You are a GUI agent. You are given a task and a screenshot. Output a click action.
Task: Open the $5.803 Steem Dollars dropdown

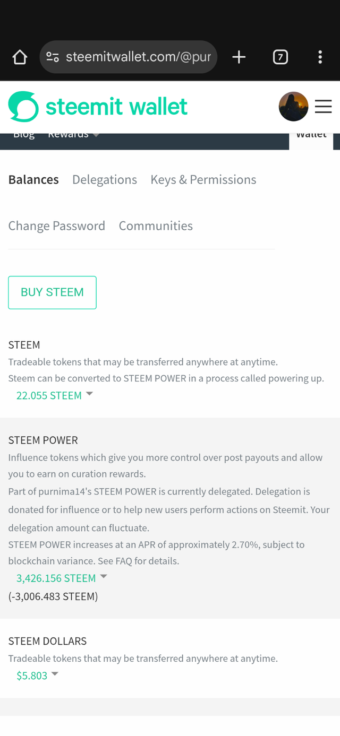[37, 676]
